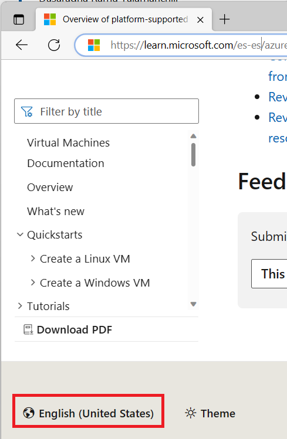Open the English (United States) language selector
The image size is (287, 439).
[88, 413]
